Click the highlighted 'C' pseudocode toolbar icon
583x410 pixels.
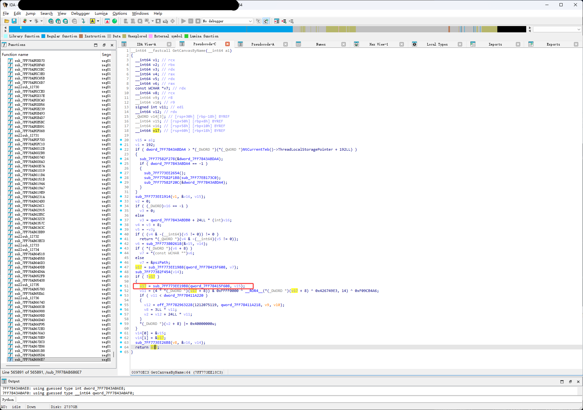(x=266, y=21)
